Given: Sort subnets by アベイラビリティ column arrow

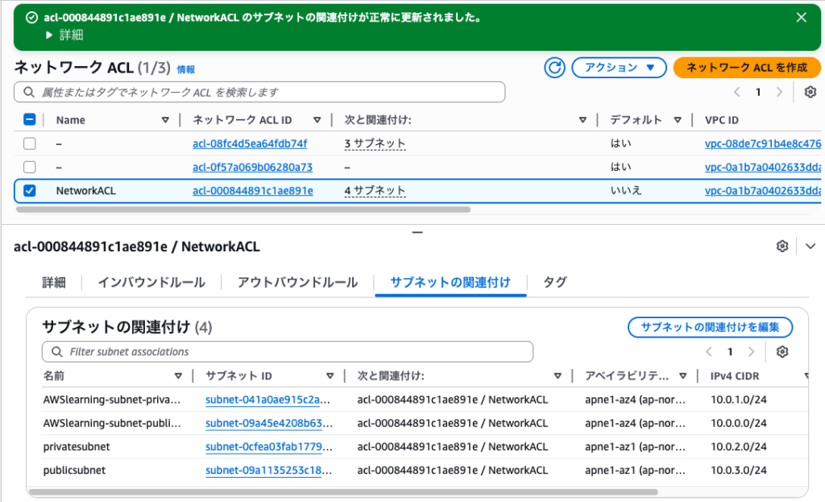Looking at the screenshot, I should click(x=683, y=376).
